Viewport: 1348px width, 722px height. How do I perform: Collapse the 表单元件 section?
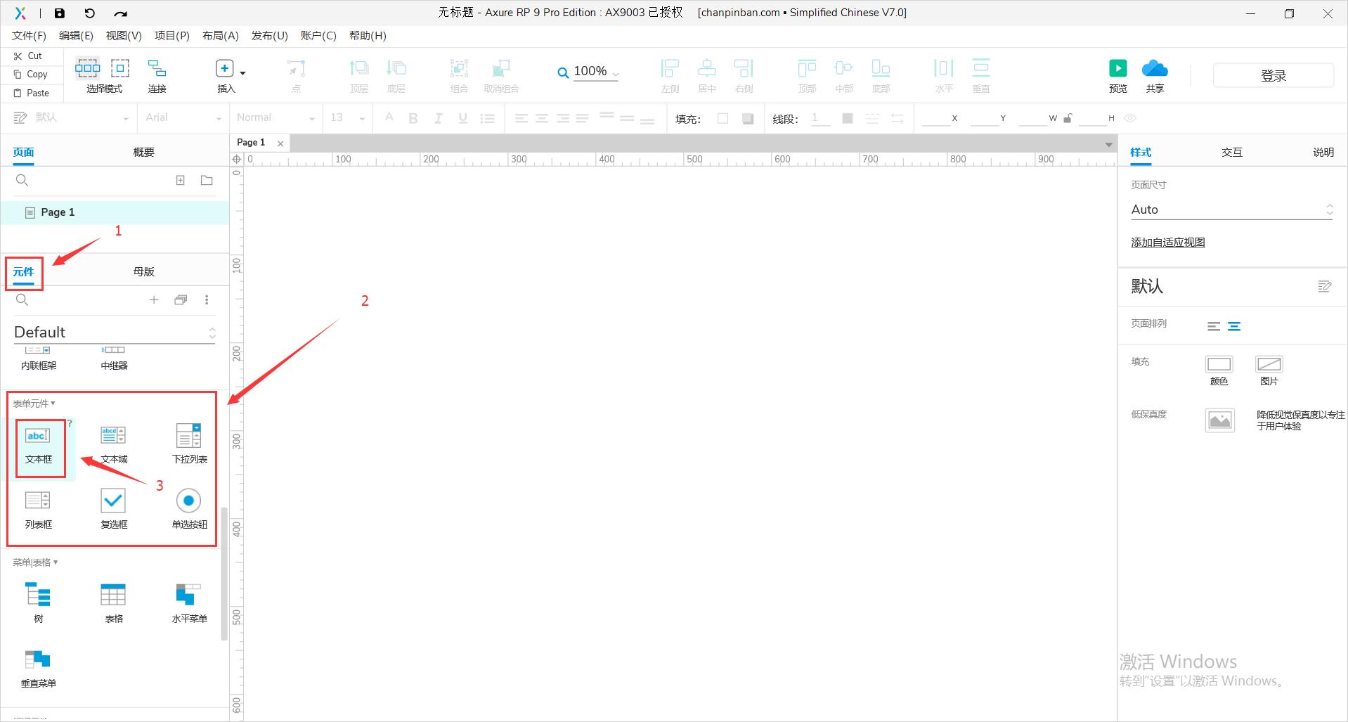coord(34,404)
